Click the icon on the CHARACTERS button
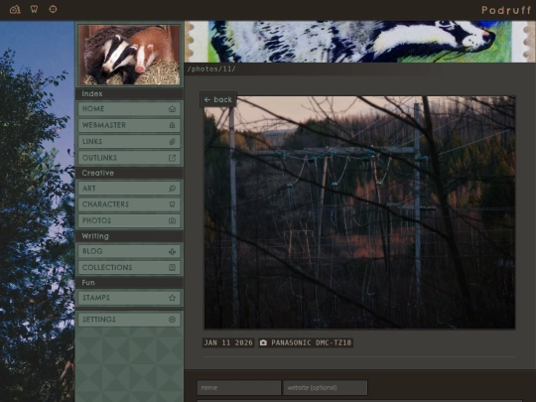This screenshot has width=536, height=402. point(172,204)
